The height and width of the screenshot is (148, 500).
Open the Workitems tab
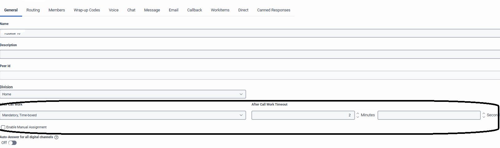click(x=220, y=10)
